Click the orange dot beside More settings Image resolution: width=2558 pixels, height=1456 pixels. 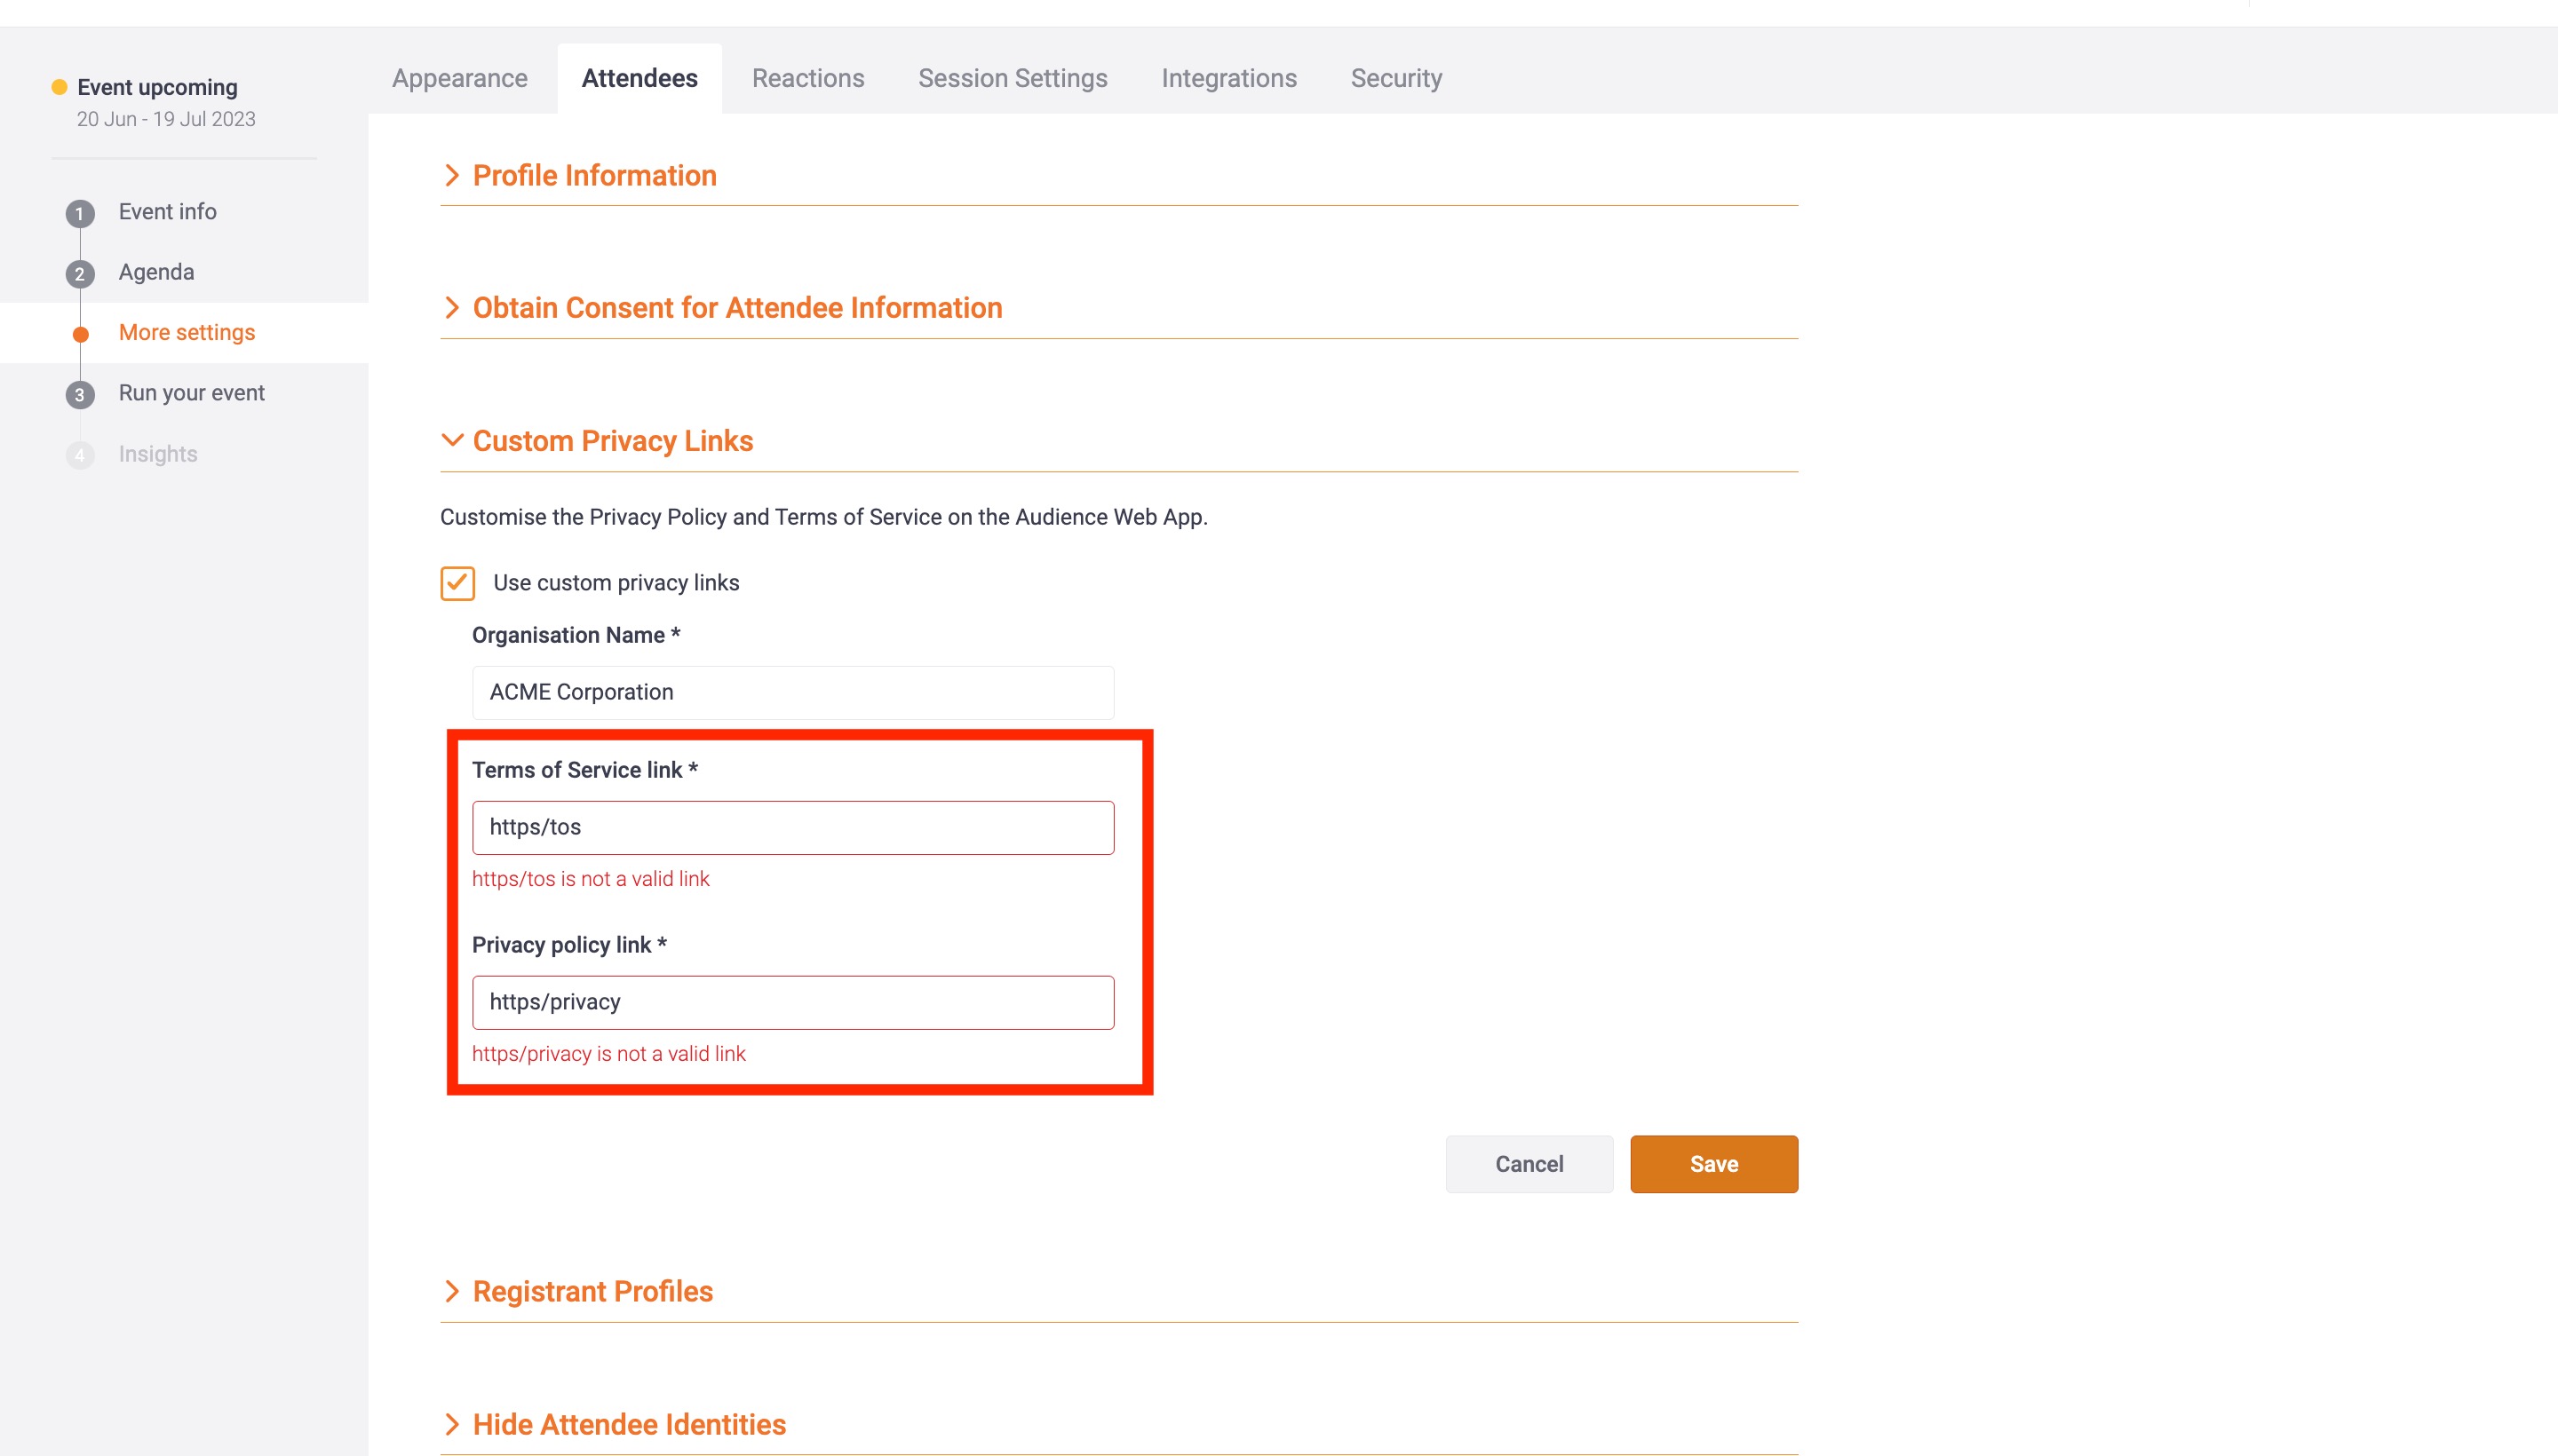coord(80,333)
